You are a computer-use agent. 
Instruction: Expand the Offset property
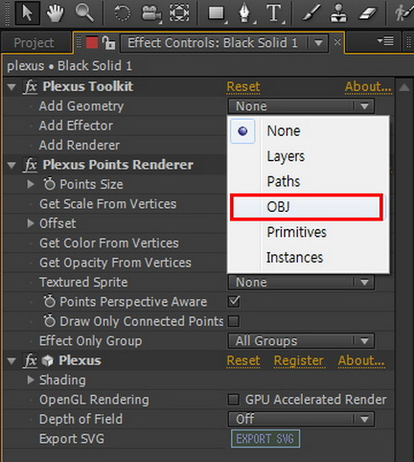(x=31, y=223)
